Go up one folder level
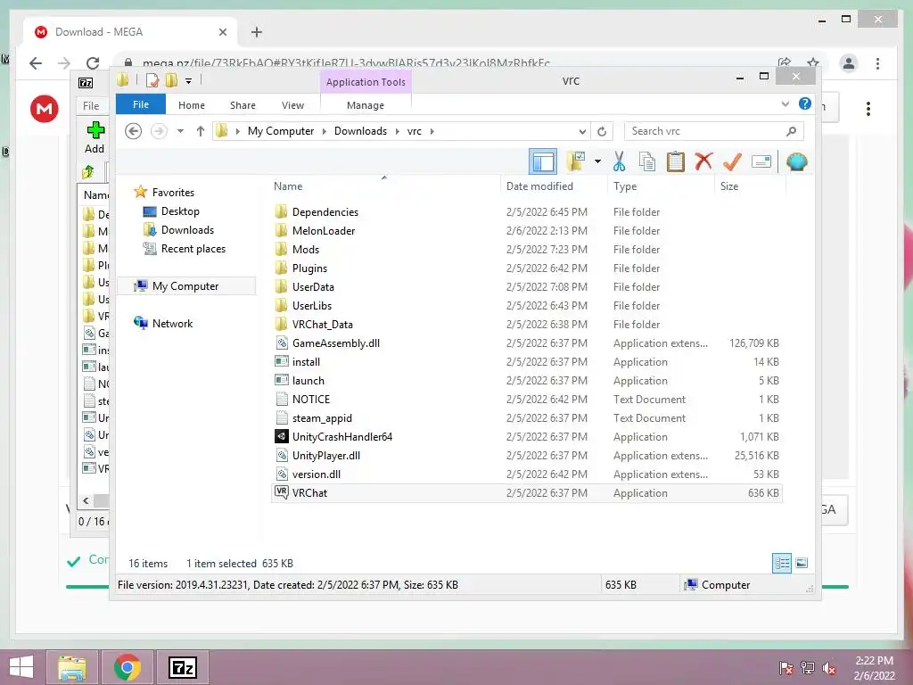913x685 pixels. [201, 131]
